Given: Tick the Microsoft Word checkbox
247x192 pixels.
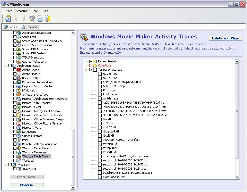Looking at the screenshot, I should [x=15, y=128].
